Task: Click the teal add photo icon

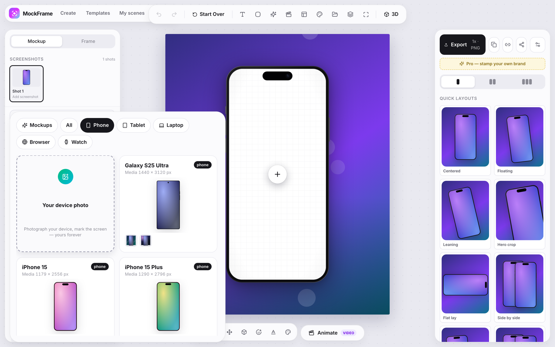Action: click(66, 177)
